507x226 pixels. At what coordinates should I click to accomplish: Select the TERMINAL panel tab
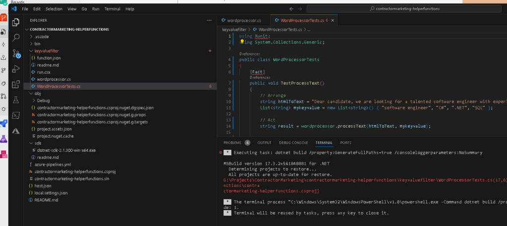click(x=324, y=143)
